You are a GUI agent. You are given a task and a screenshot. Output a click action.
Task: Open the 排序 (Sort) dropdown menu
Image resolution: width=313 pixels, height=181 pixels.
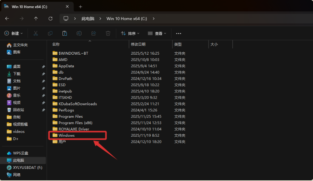tap(130, 34)
